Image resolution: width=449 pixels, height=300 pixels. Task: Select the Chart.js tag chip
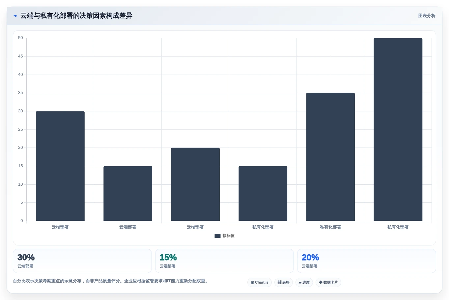click(x=260, y=283)
